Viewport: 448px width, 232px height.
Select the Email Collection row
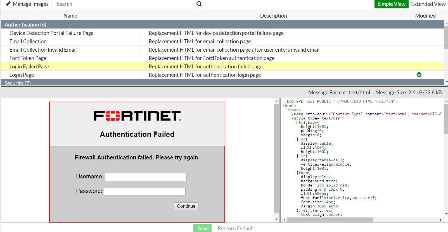[222, 41]
